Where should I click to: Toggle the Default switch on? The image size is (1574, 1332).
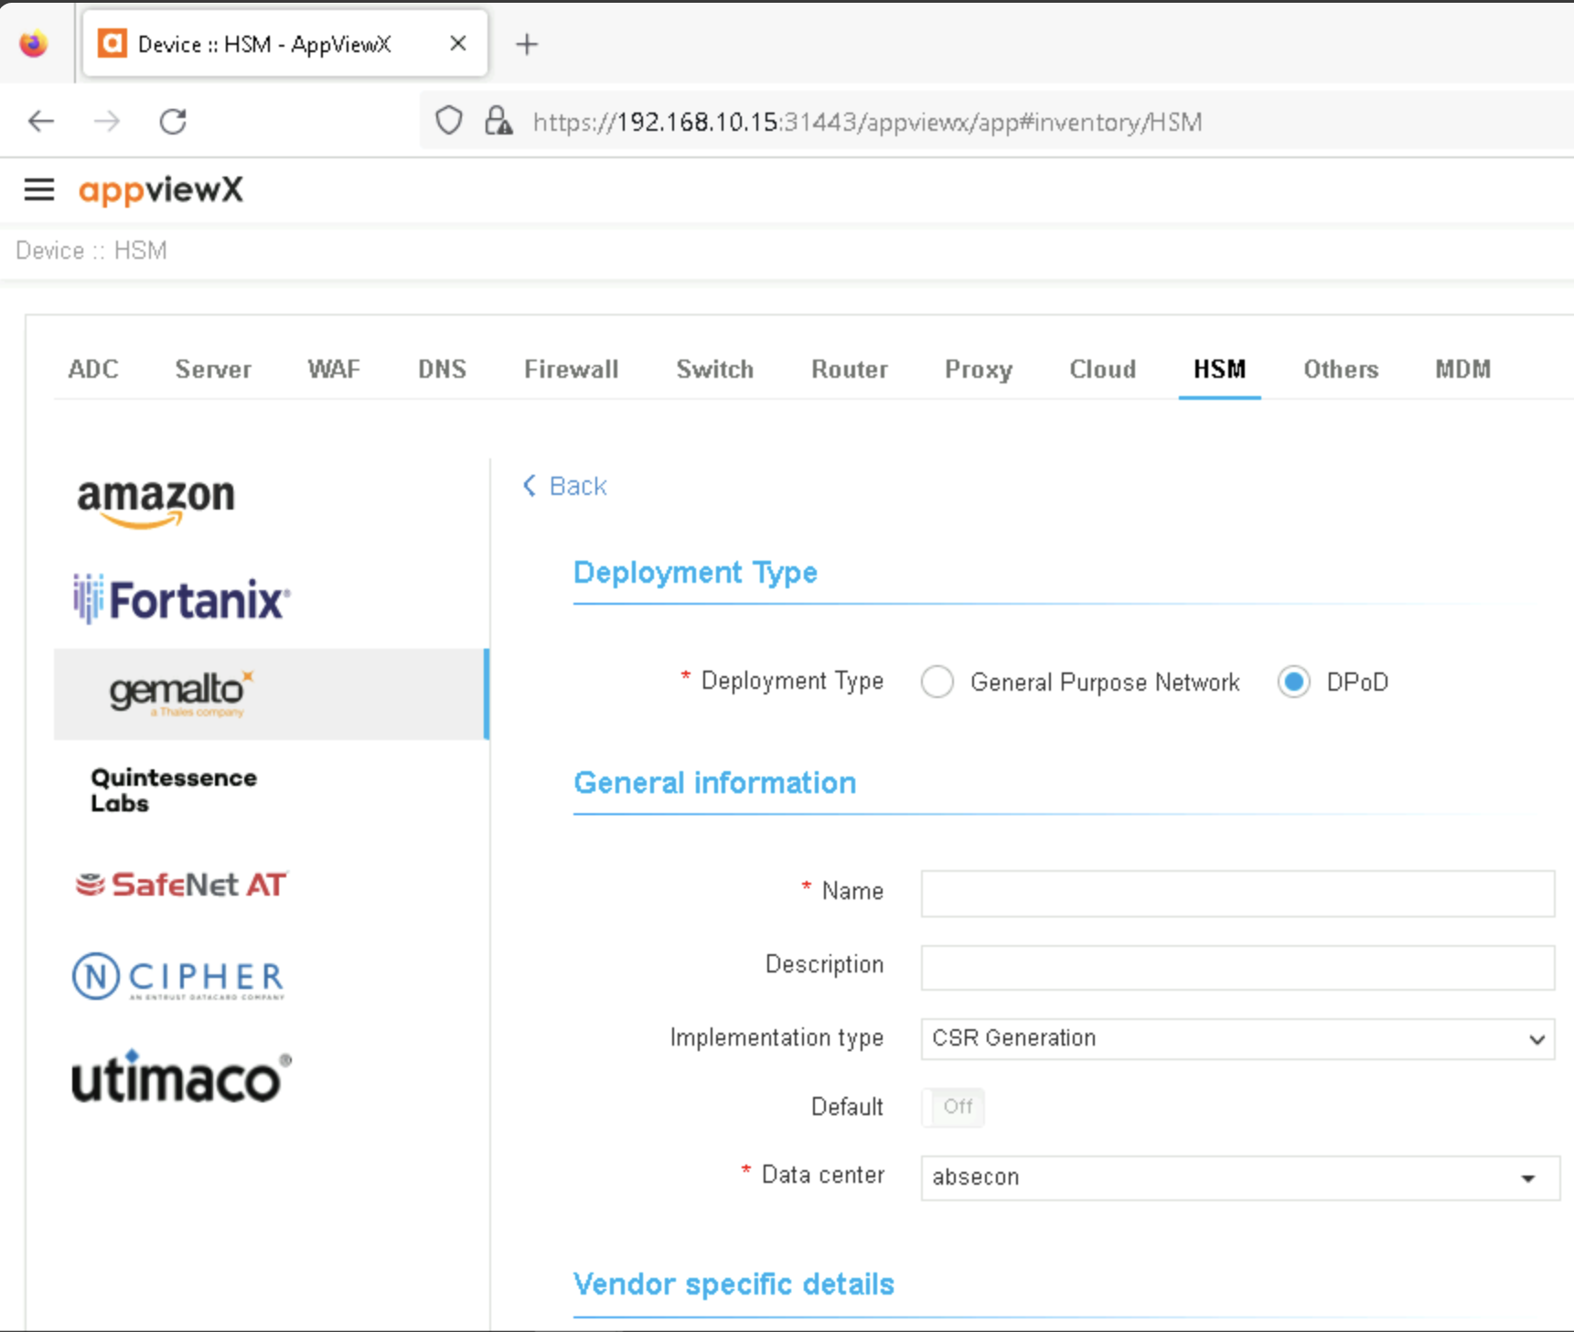tap(953, 1107)
